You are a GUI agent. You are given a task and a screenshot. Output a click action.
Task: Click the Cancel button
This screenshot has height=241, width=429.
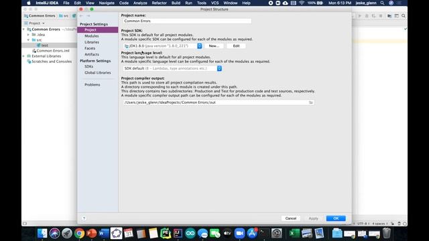coord(290,218)
